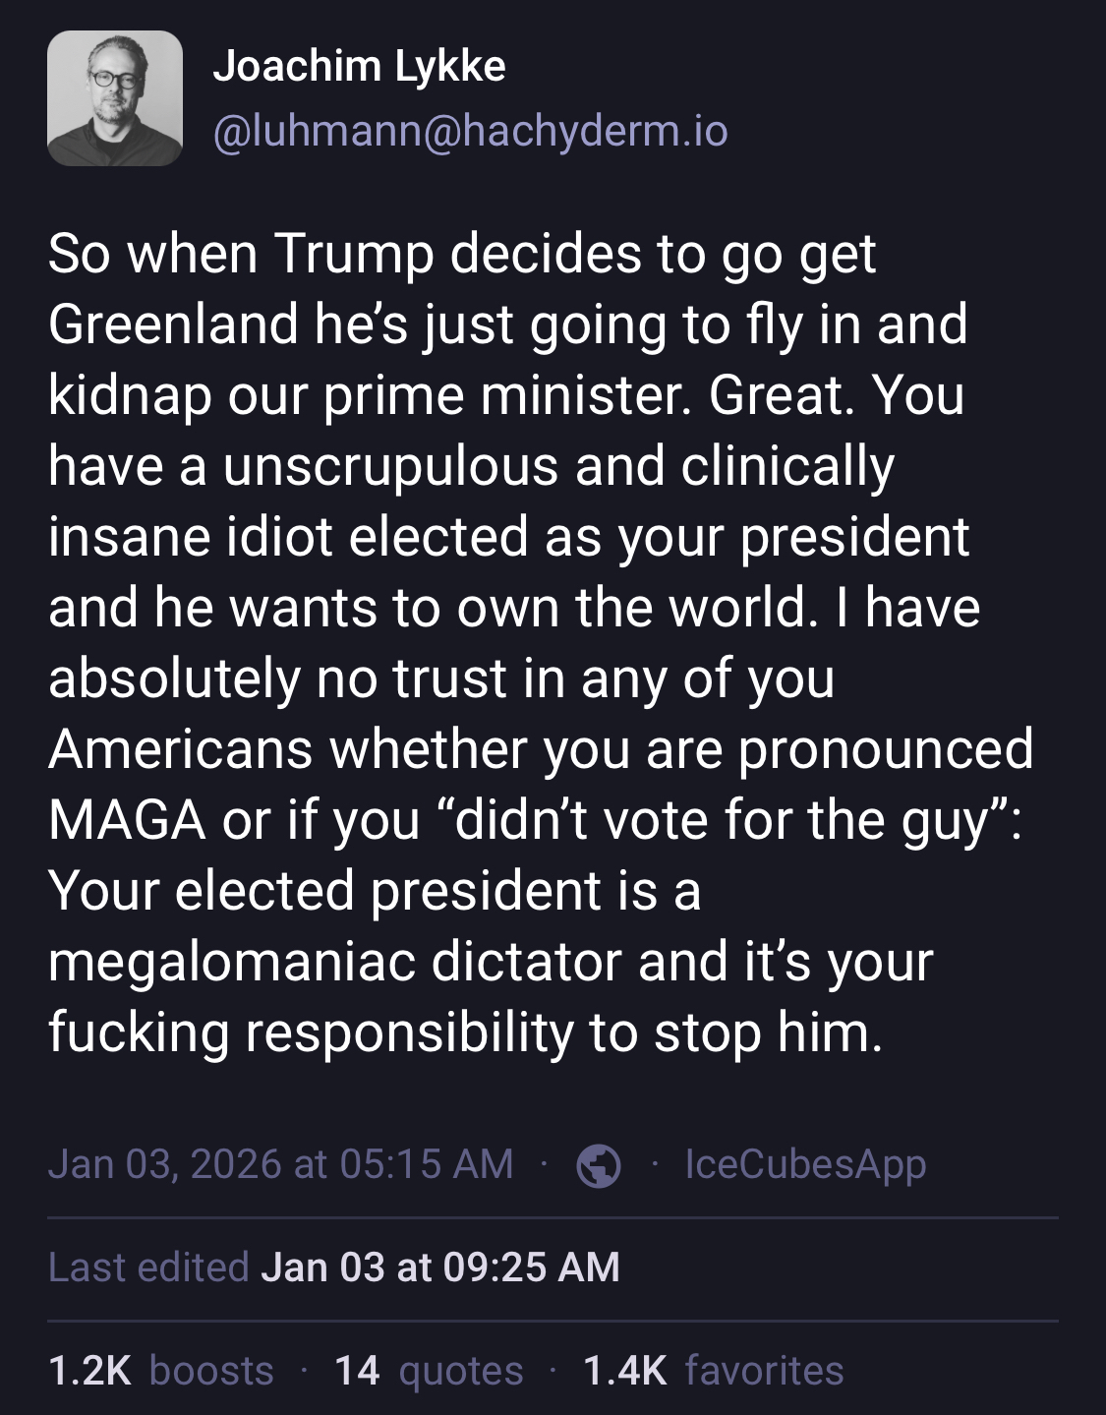This screenshot has width=1106, height=1415.
Task: Click the IceCubesApp client link
Action: (805, 1164)
